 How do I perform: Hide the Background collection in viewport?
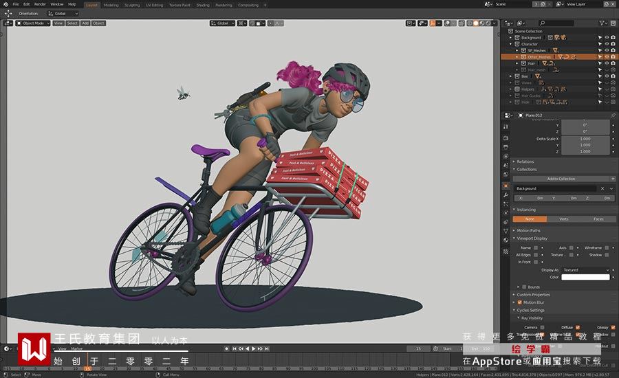(x=607, y=38)
